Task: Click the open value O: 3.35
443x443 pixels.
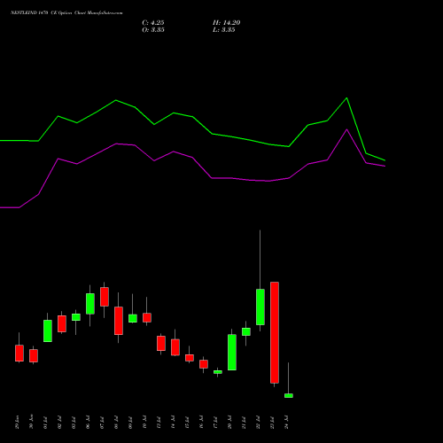Action: coord(153,30)
